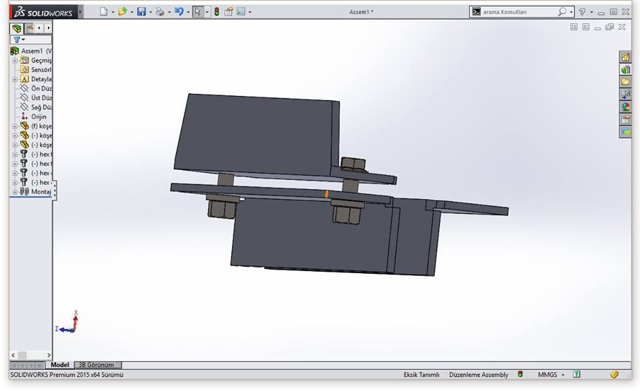Open the Appearances color-ball pane icon
This screenshot has height=391, width=640.
point(625,107)
